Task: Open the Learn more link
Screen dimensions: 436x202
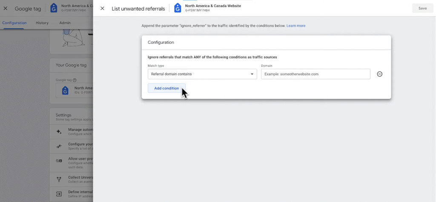Action: tap(296, 26)
